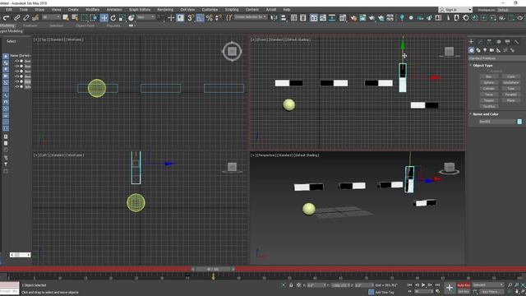The width and height of the screenshot is (526, 296).
Task: Click the Unlink Selection icon
Action: [25, 18]
